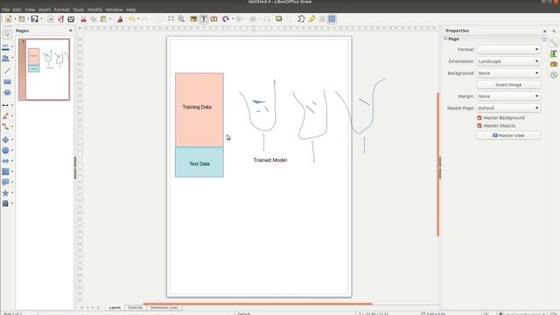
Task: Select the Stars and Banners tool
Action: [x=5, y=192]
